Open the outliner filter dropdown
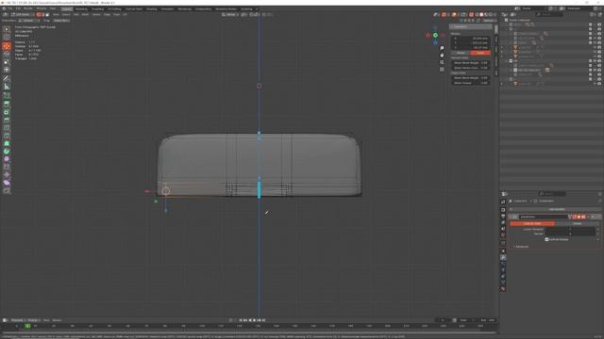The image size is (604, 339). (x=593, y=14)
